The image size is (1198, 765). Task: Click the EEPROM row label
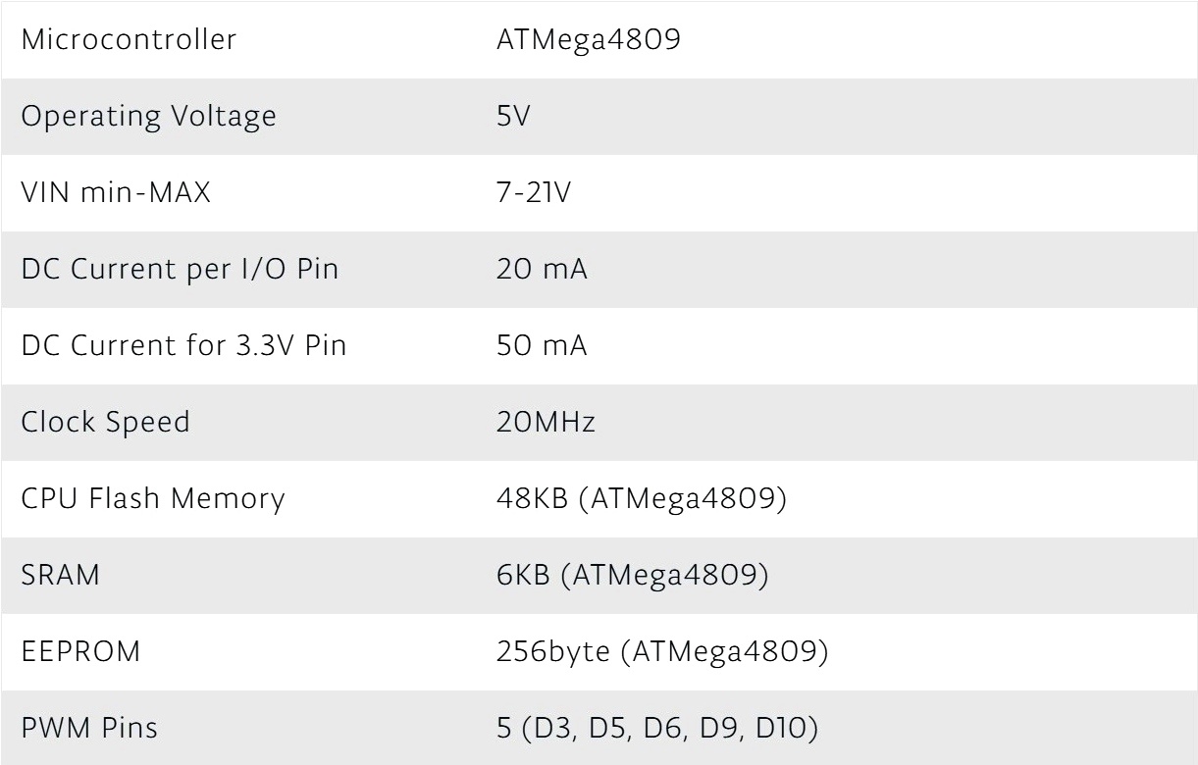pos(80,652)
